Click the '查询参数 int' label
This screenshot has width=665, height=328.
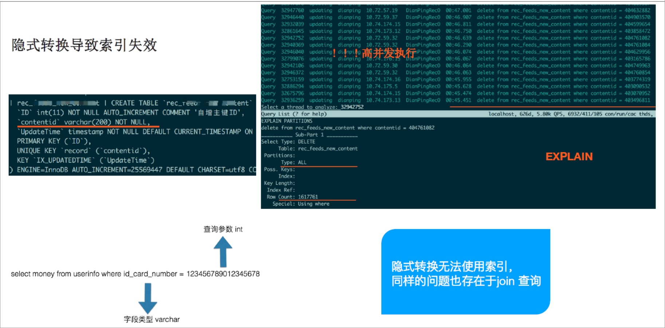(x=223, y=229)
